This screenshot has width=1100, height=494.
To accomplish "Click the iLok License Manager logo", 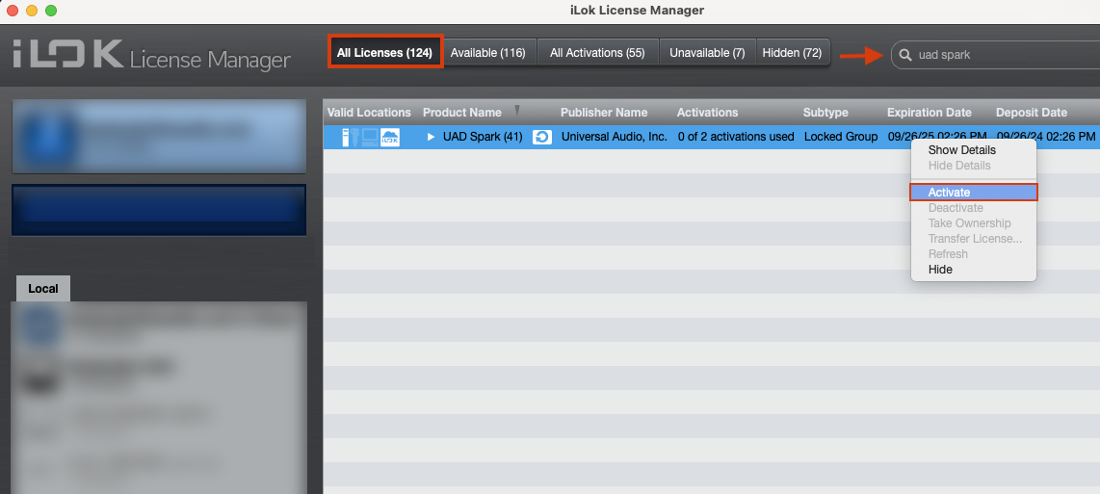I will [151, 56].
